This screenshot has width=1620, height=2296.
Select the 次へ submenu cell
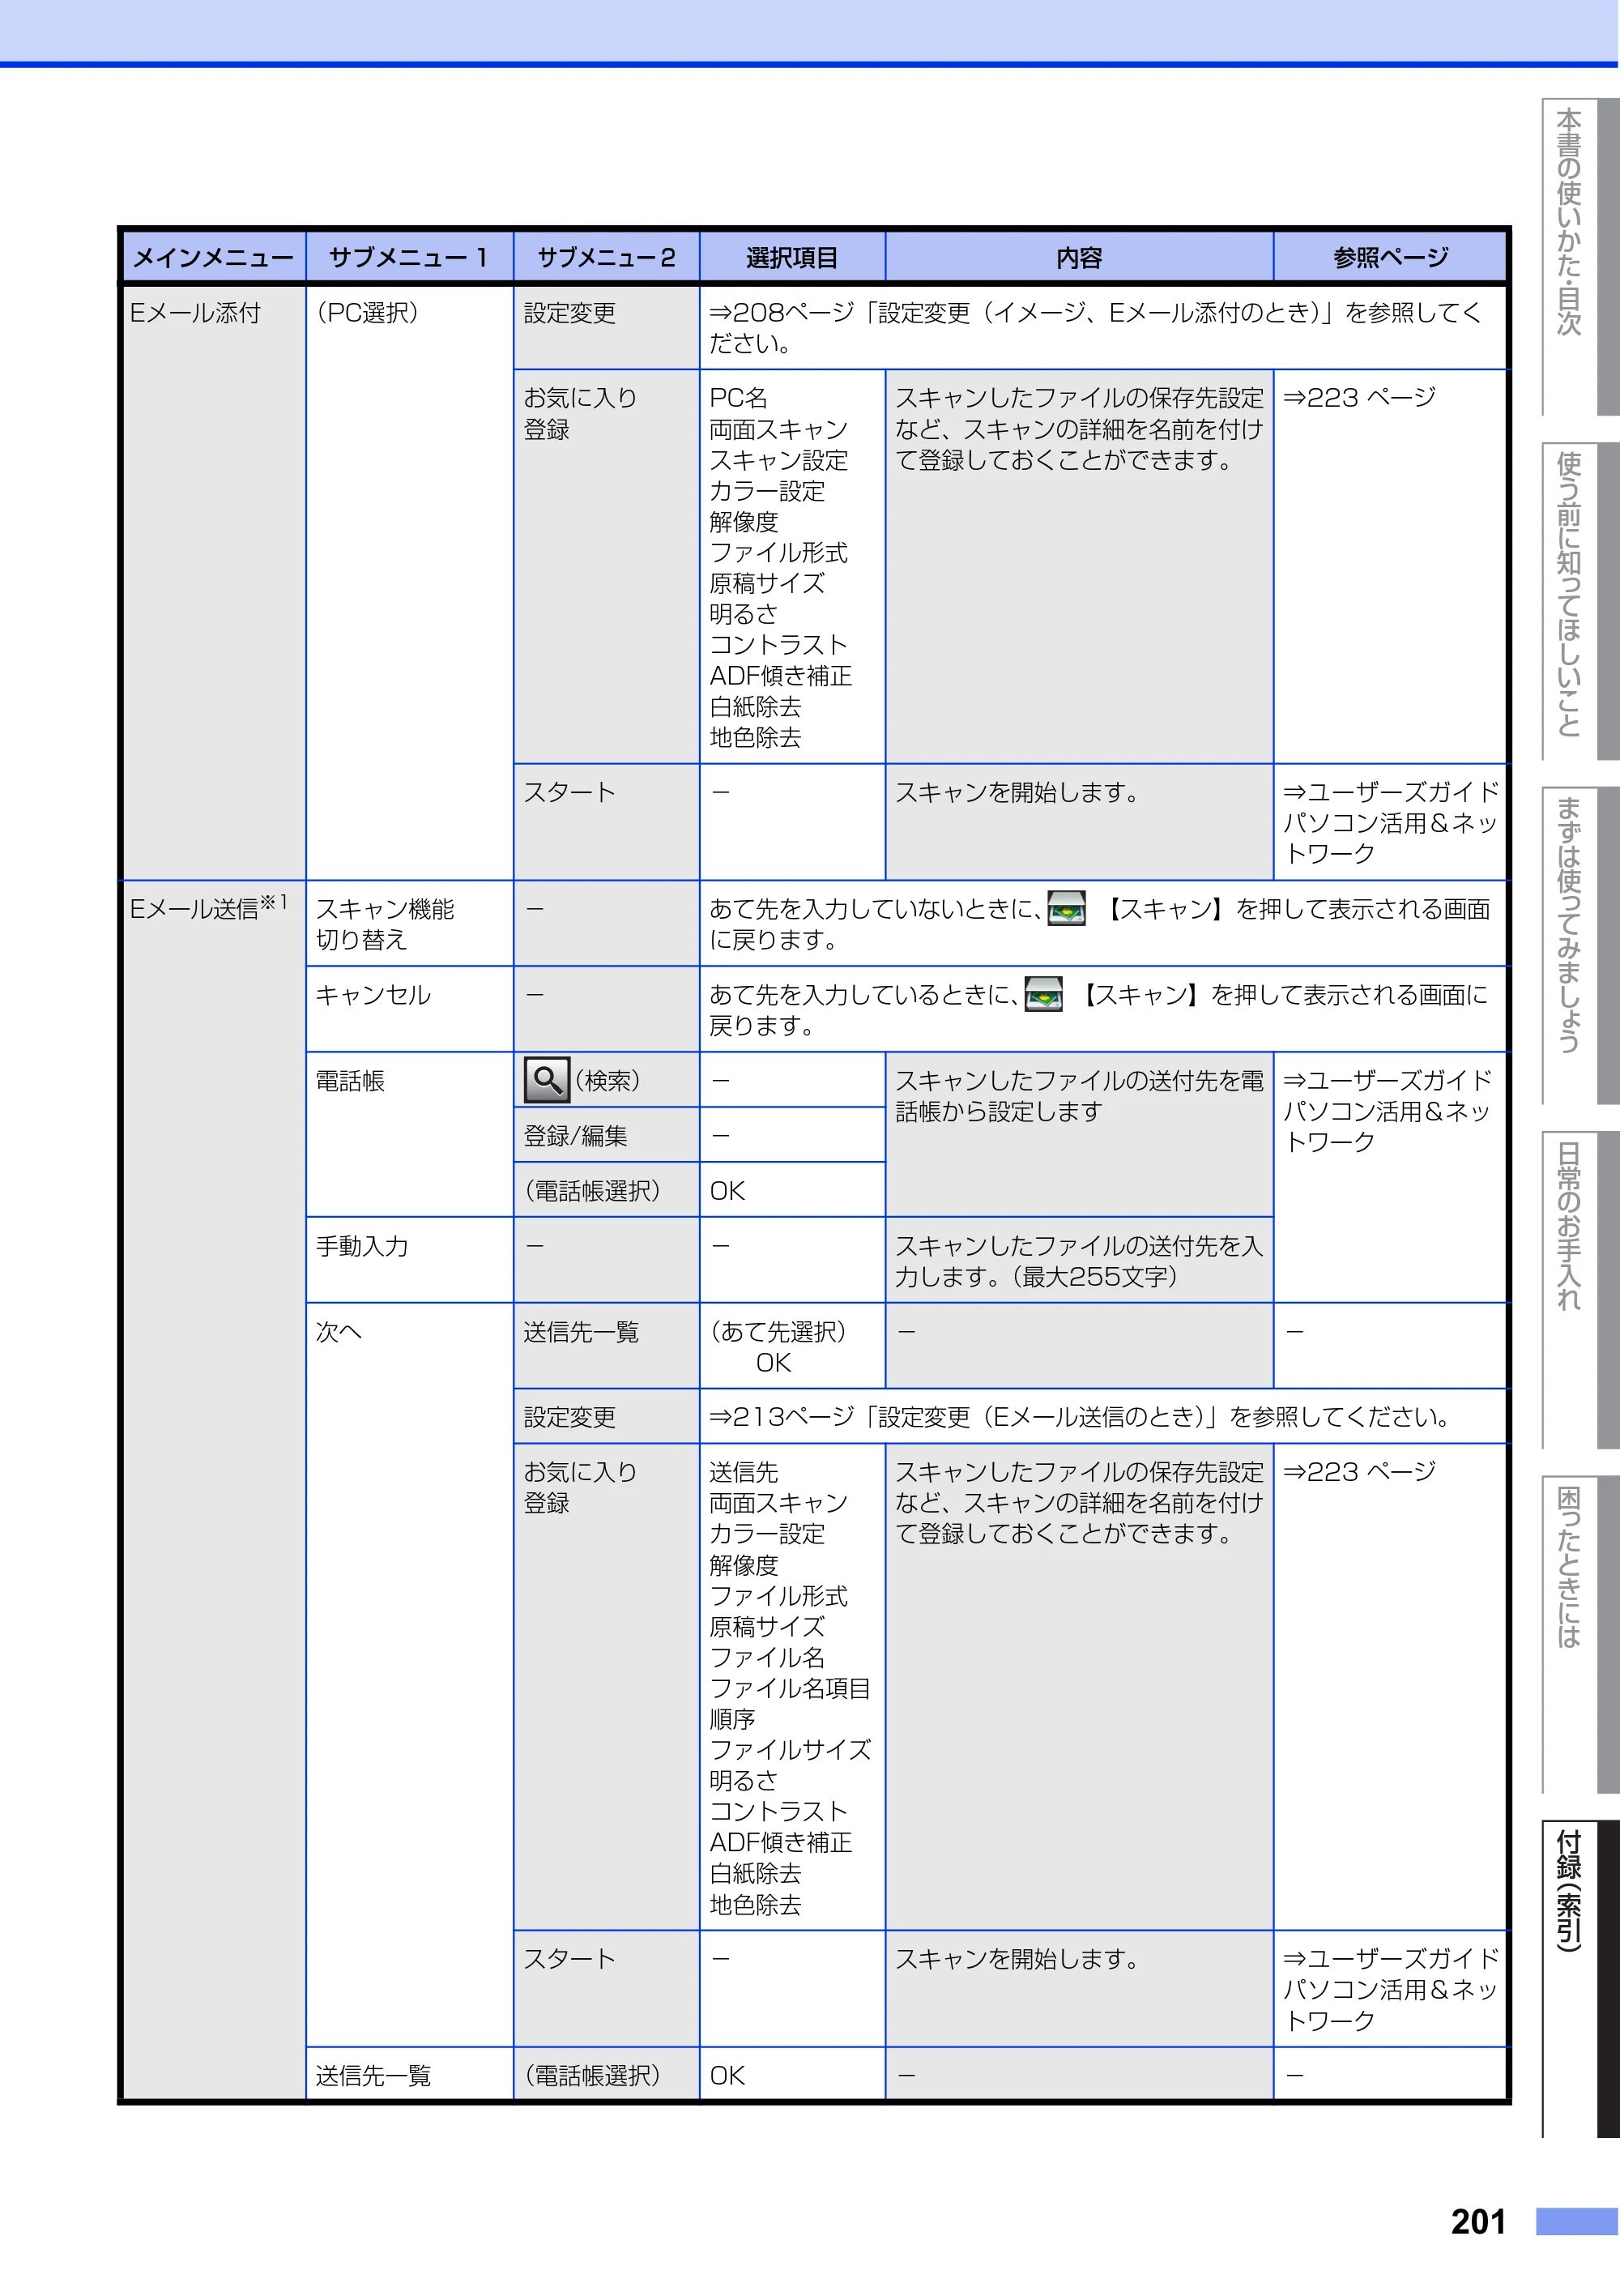pos(409,1674)
